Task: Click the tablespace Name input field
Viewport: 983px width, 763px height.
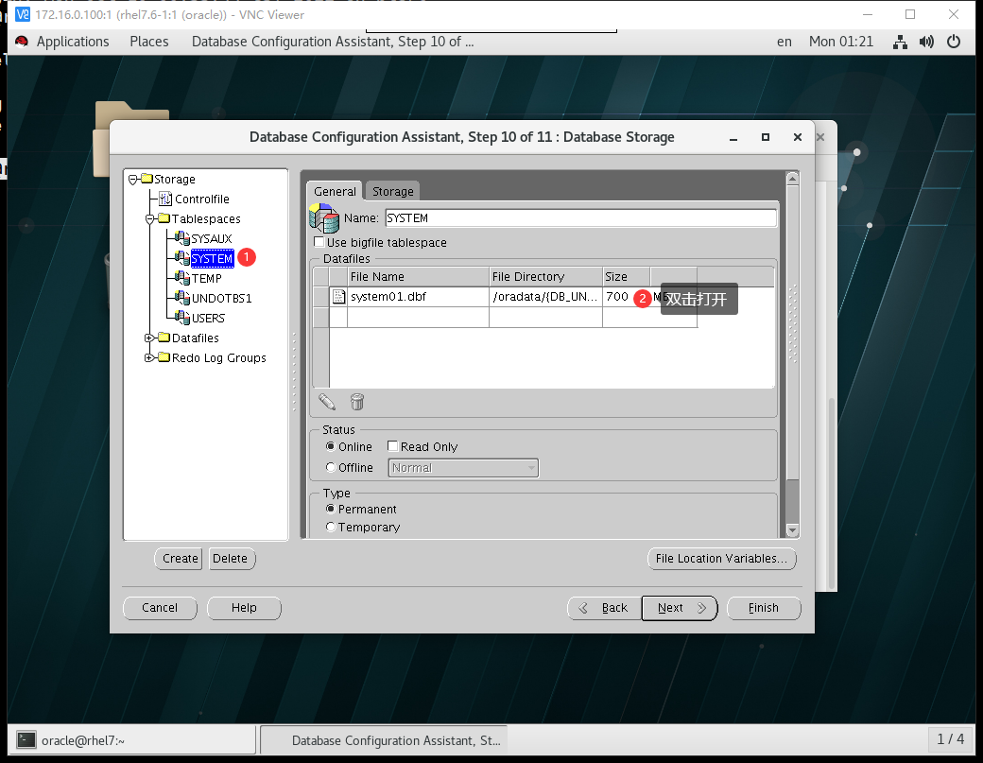Action: [581, 217]
